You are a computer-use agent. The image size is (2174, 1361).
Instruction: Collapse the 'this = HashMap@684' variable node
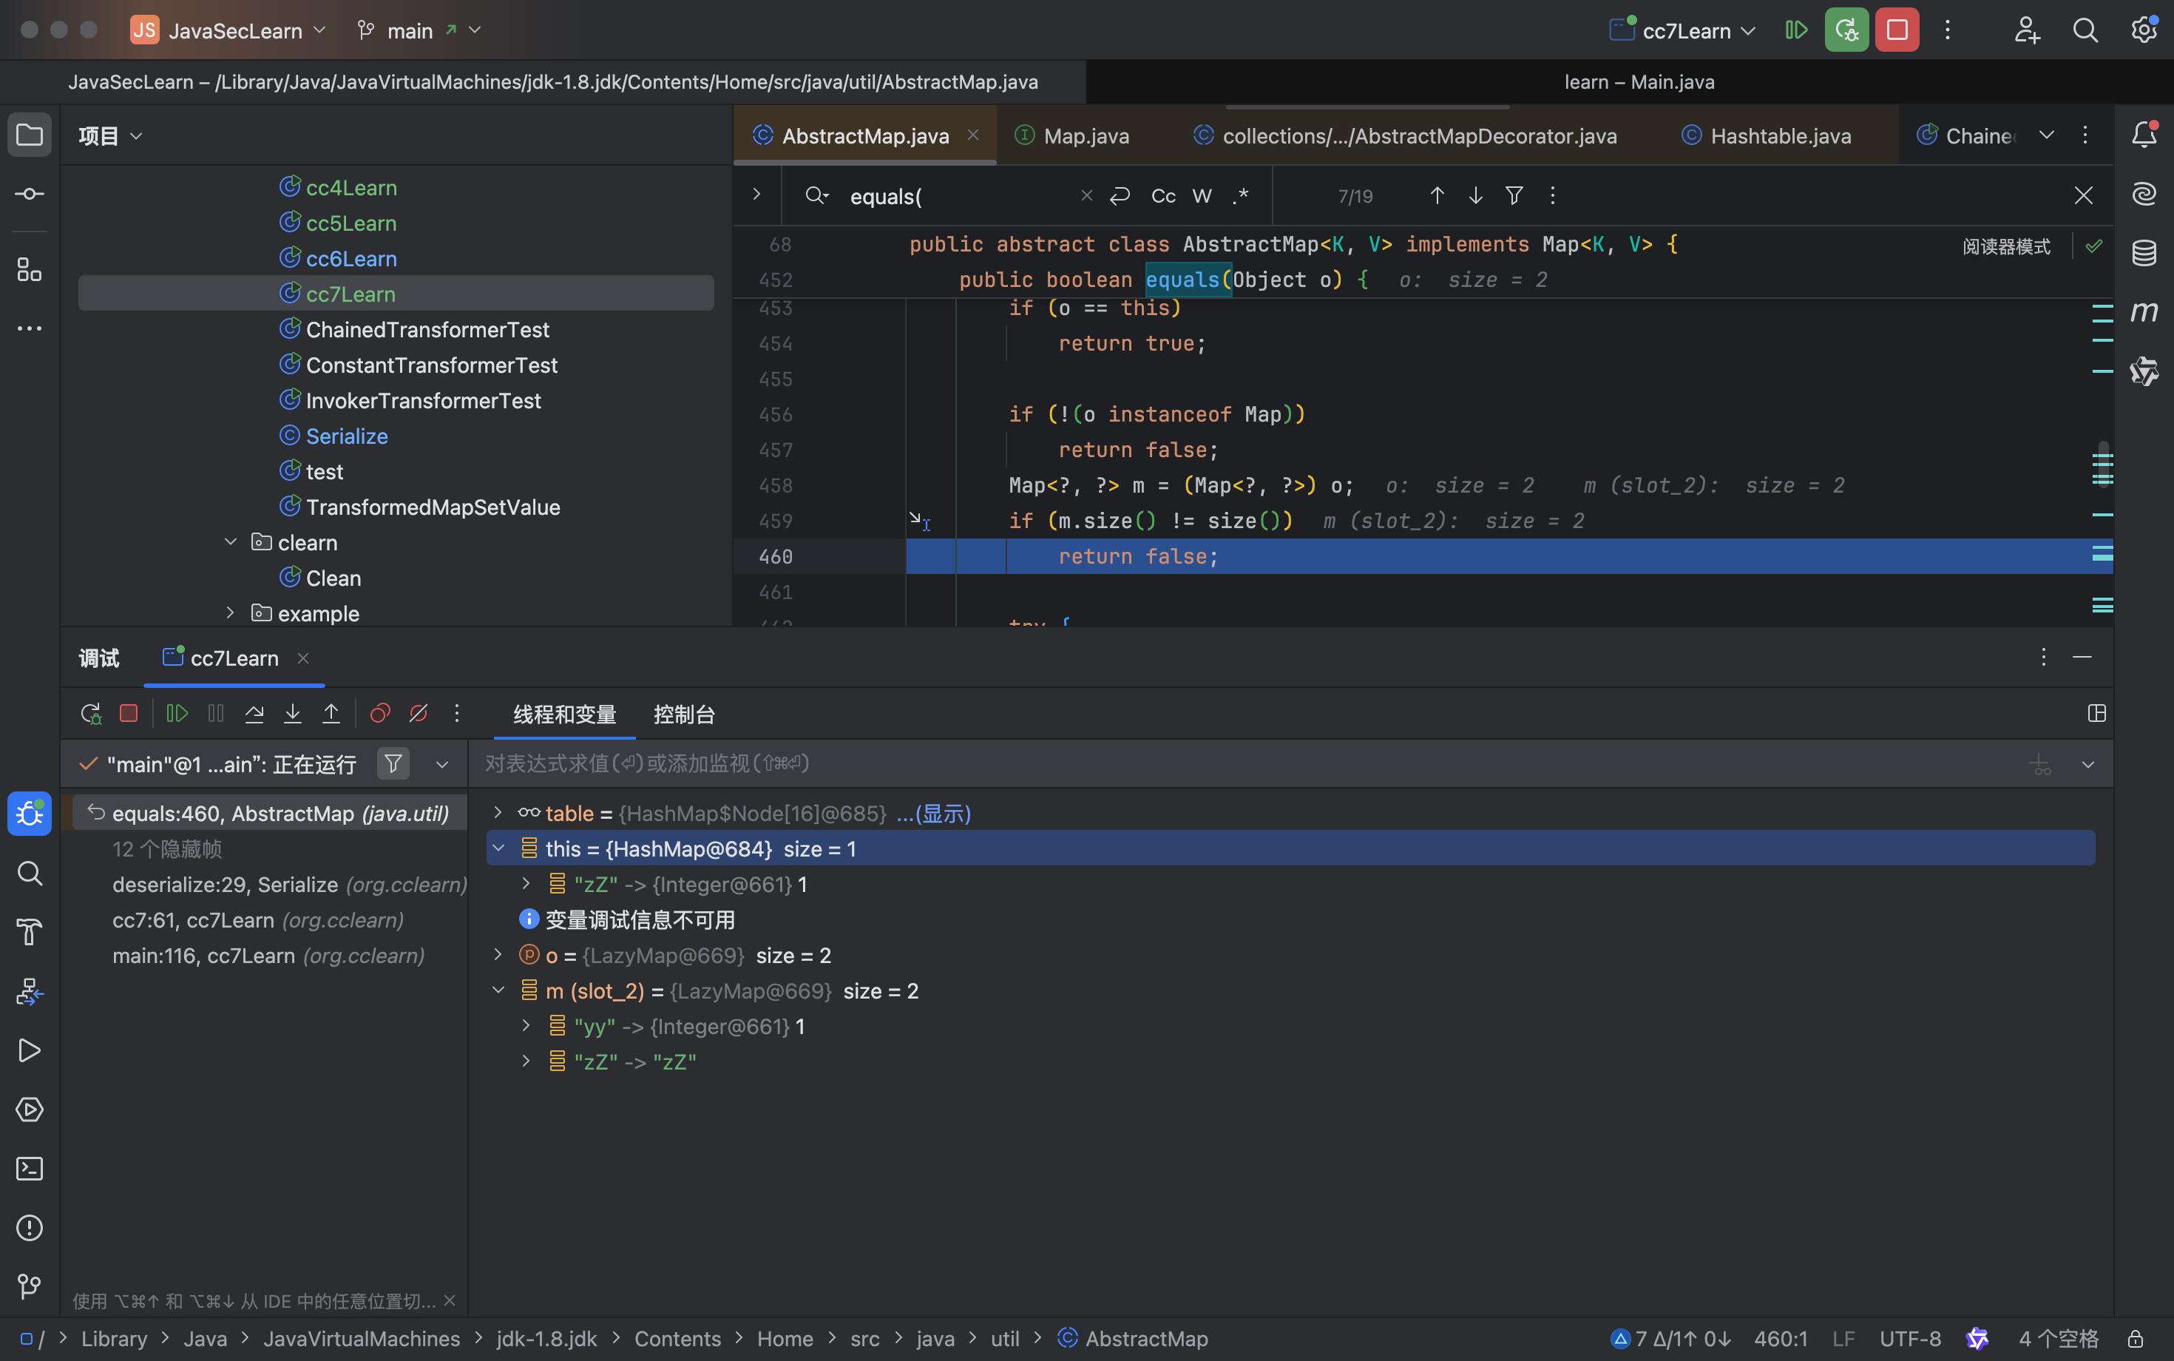point(498,848)
